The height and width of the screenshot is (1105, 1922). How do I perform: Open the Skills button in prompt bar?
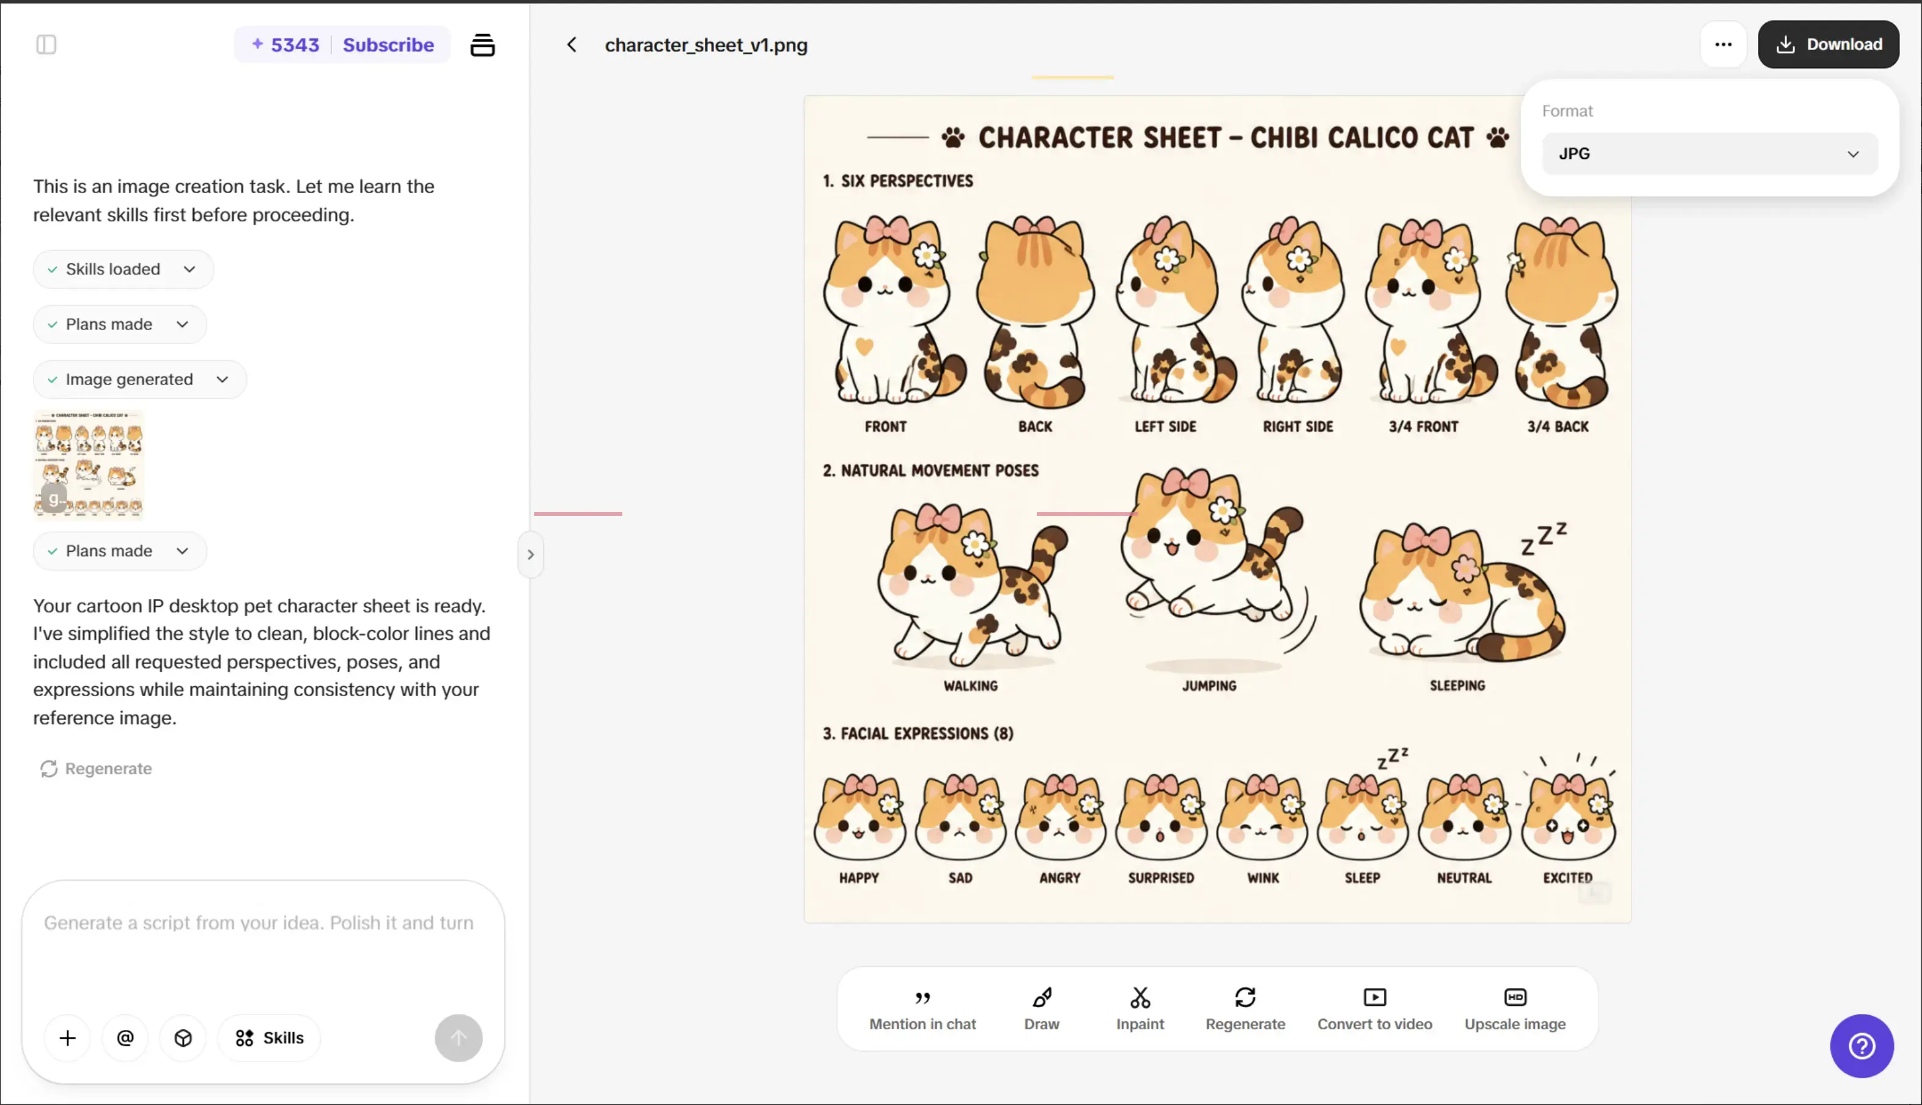click(270, 1038)
